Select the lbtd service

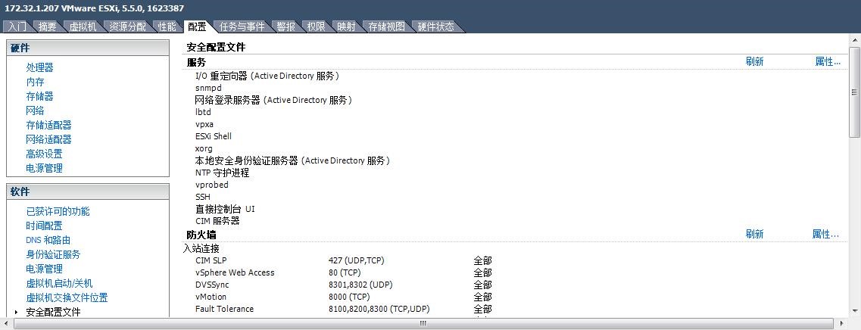[x=203, y=112]
